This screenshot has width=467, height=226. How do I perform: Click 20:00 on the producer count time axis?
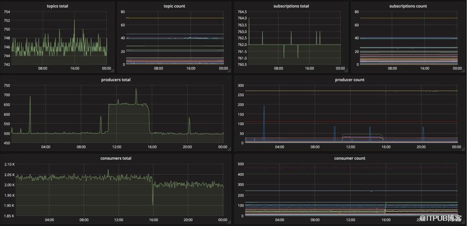click(421, 146)
